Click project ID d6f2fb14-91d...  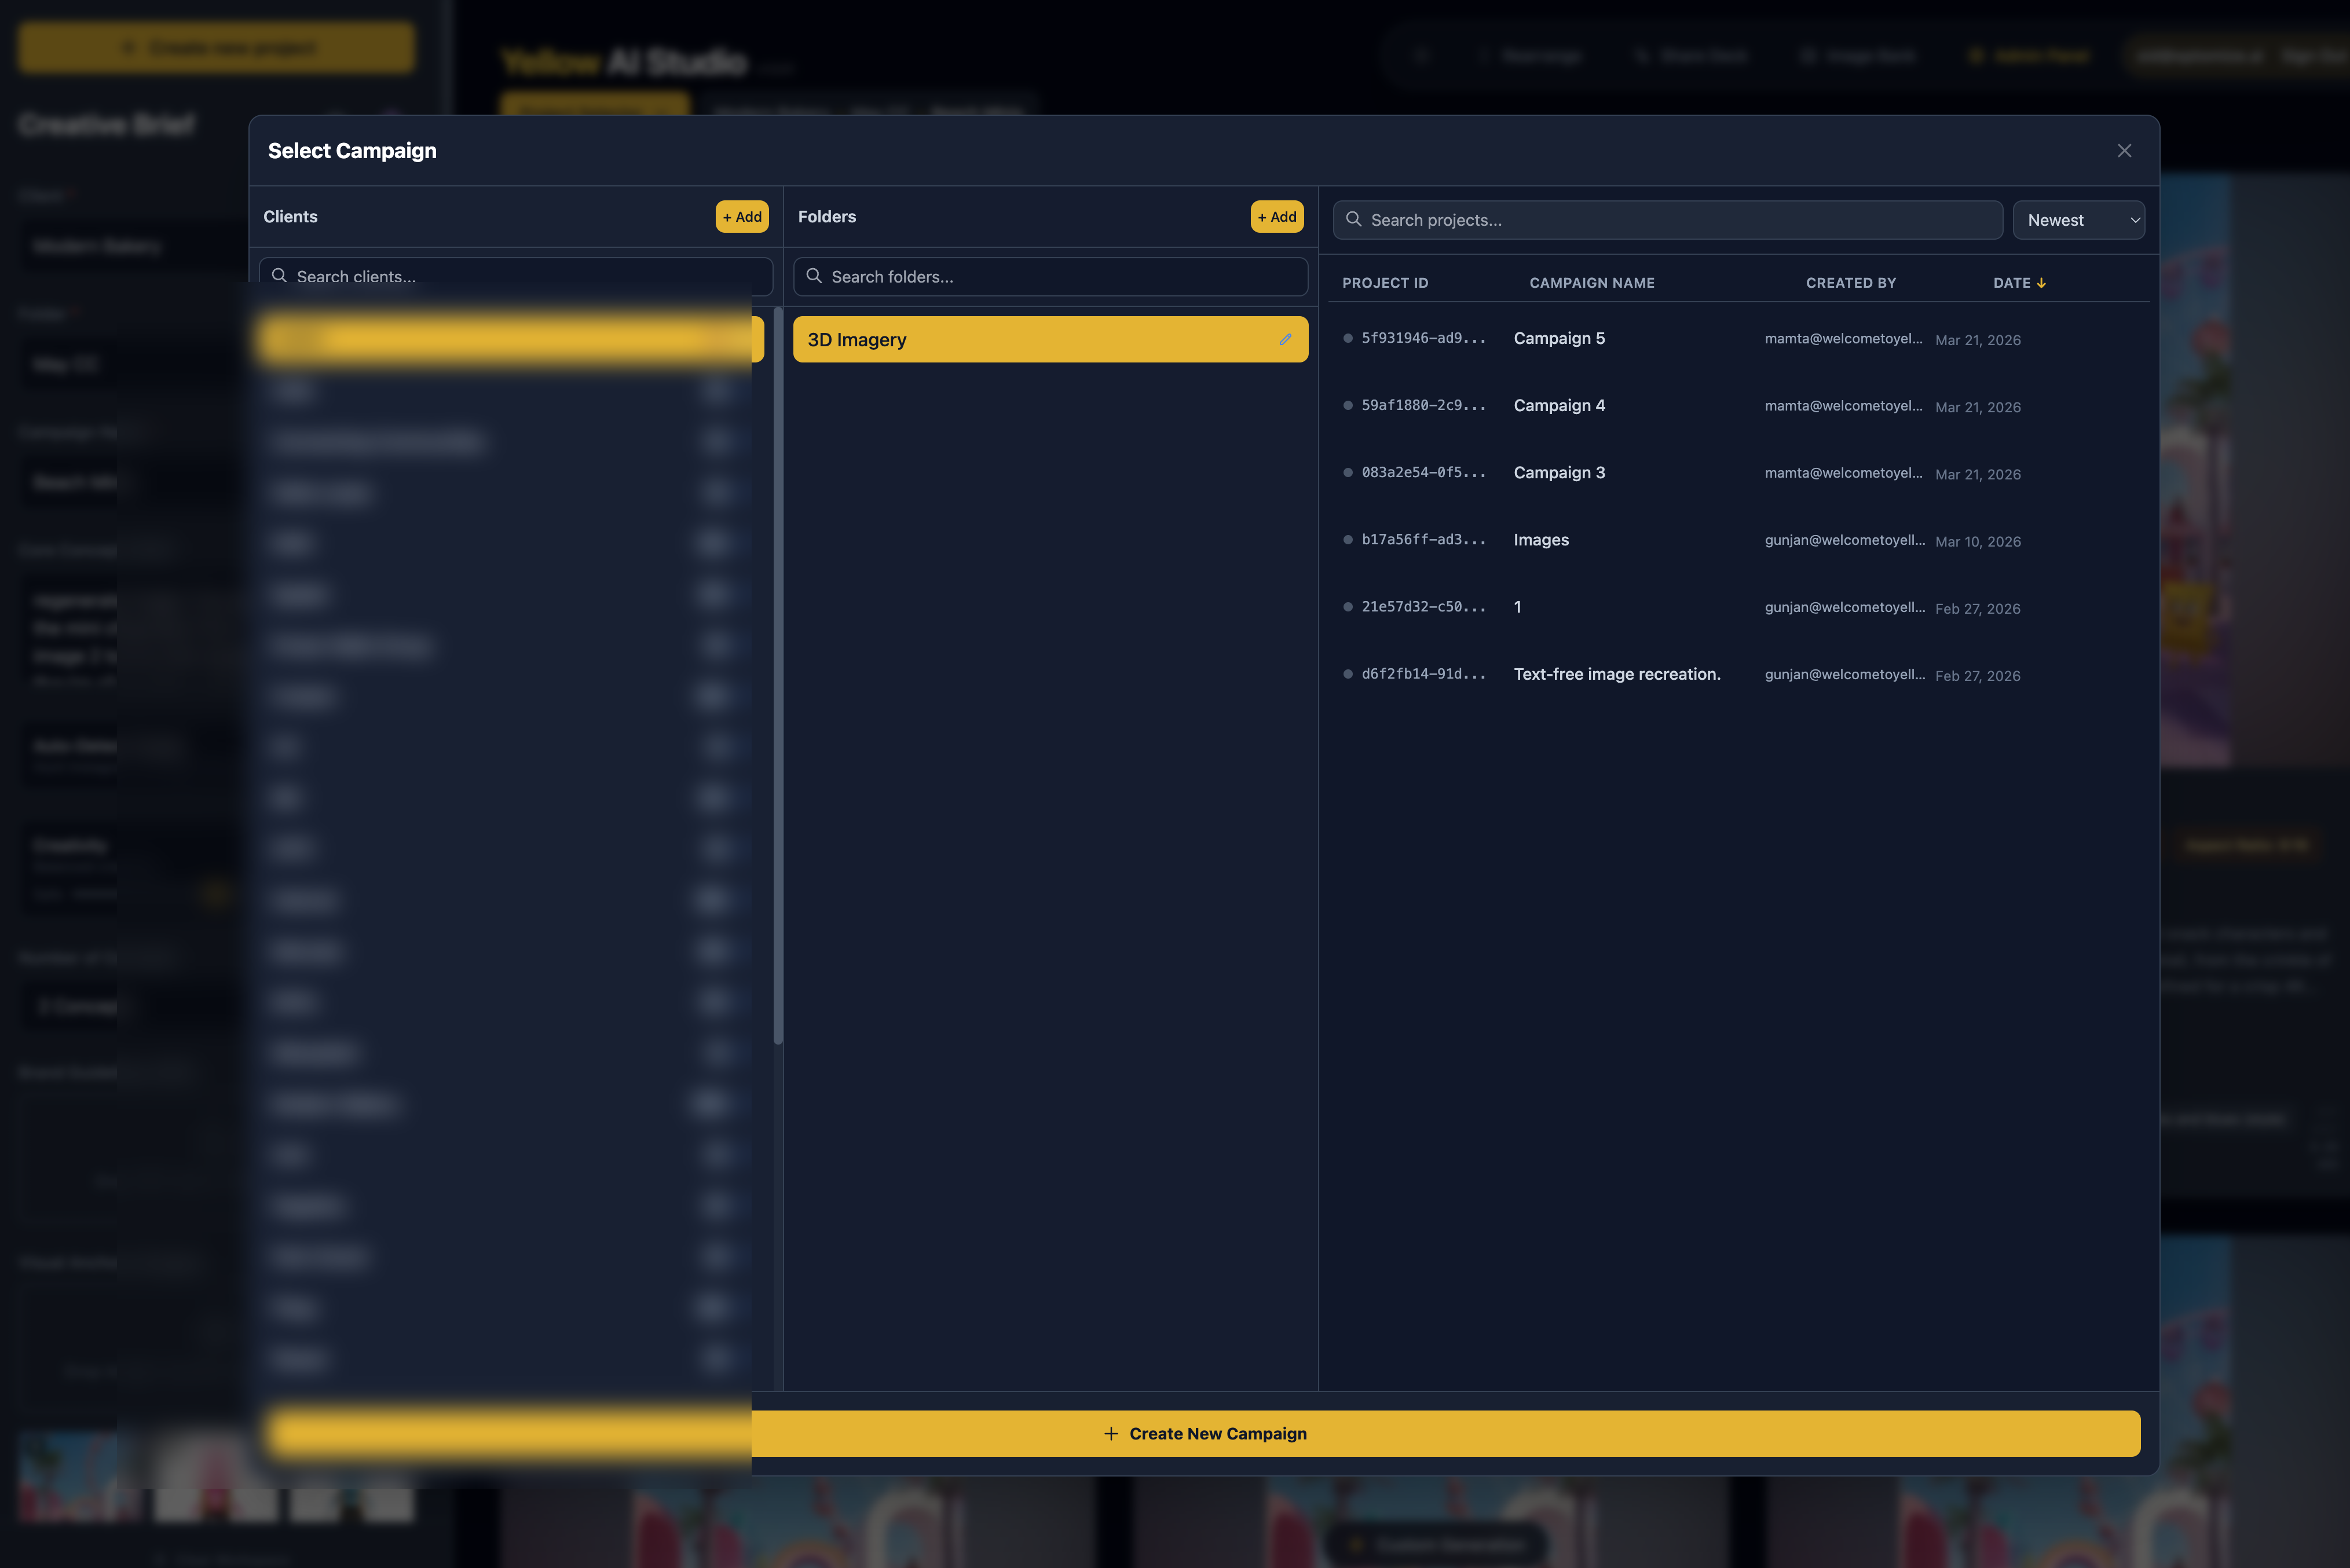[1423, 674]
